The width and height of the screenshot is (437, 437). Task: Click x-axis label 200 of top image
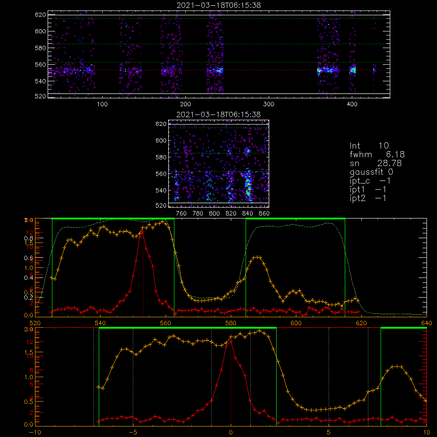pyautogui.click(x=185, y=104)
